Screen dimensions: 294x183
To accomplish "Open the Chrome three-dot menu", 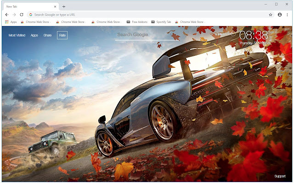I will click(287, 15).
